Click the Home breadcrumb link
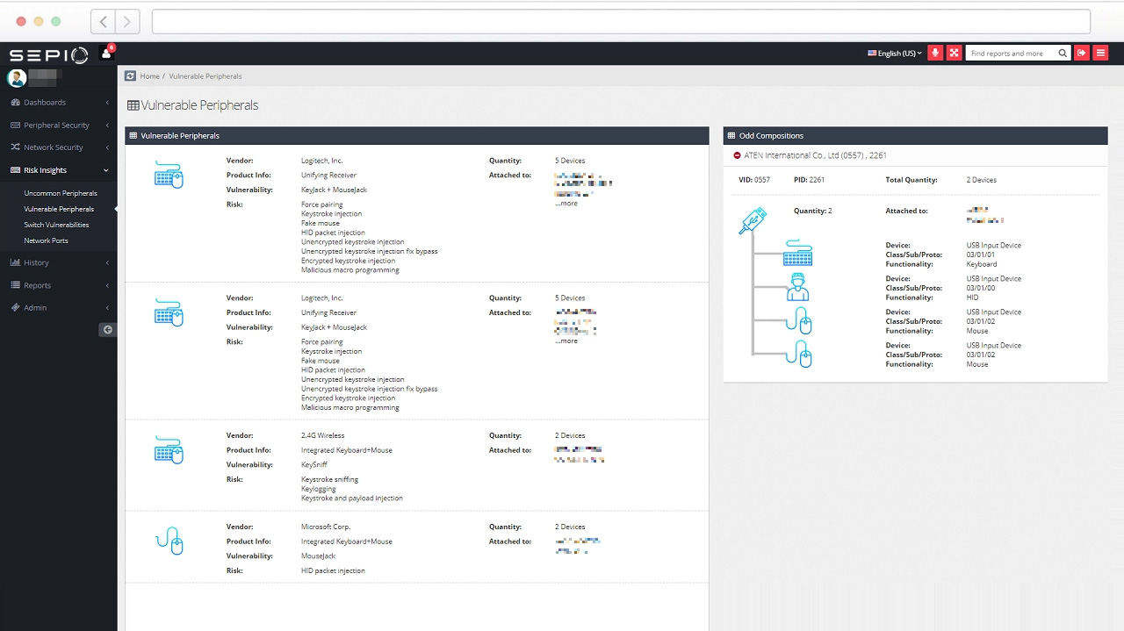This screenshot has height=631, width=1124. tap(149, 75)
